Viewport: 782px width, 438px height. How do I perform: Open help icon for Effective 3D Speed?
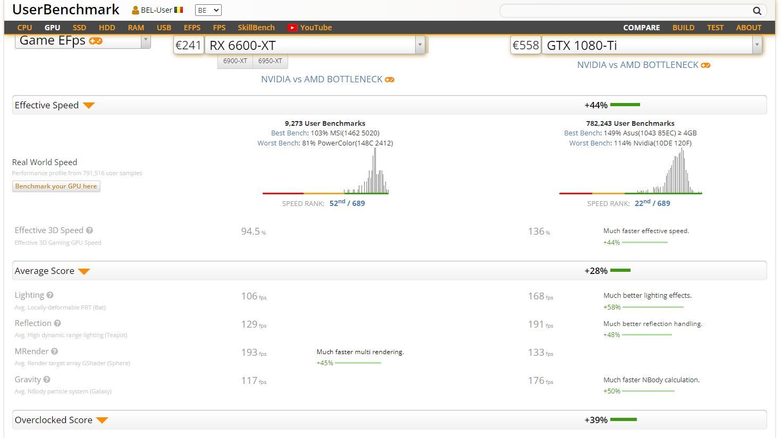(x=89, y=230)
